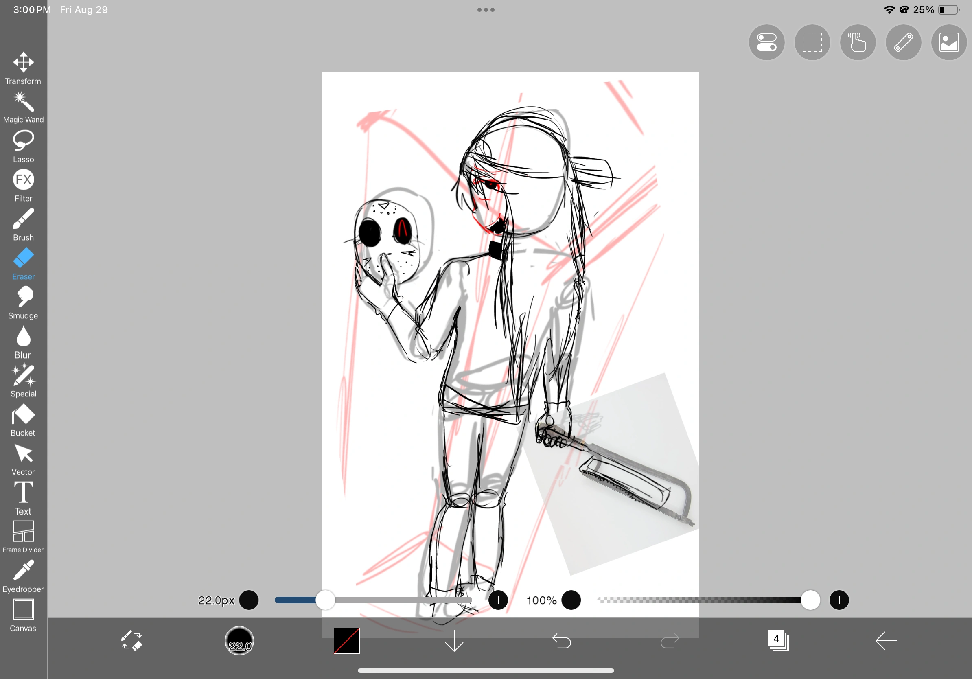
Task: Open the black and red color swatch
Action: [x=346, y=640]
